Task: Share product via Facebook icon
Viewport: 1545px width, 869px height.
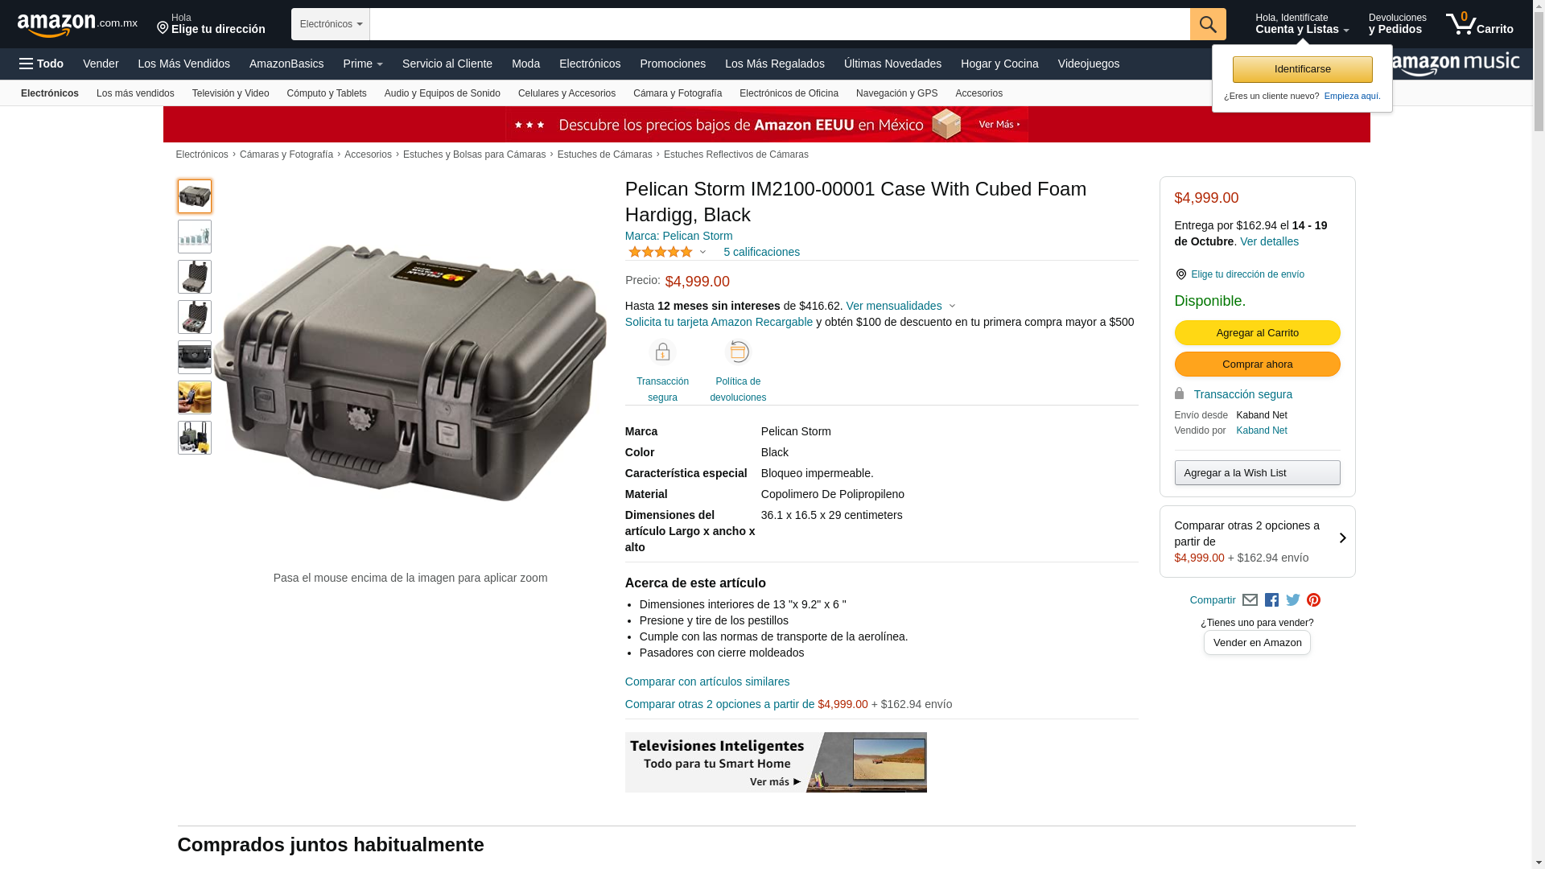Action: click(x=1271, y=600)
